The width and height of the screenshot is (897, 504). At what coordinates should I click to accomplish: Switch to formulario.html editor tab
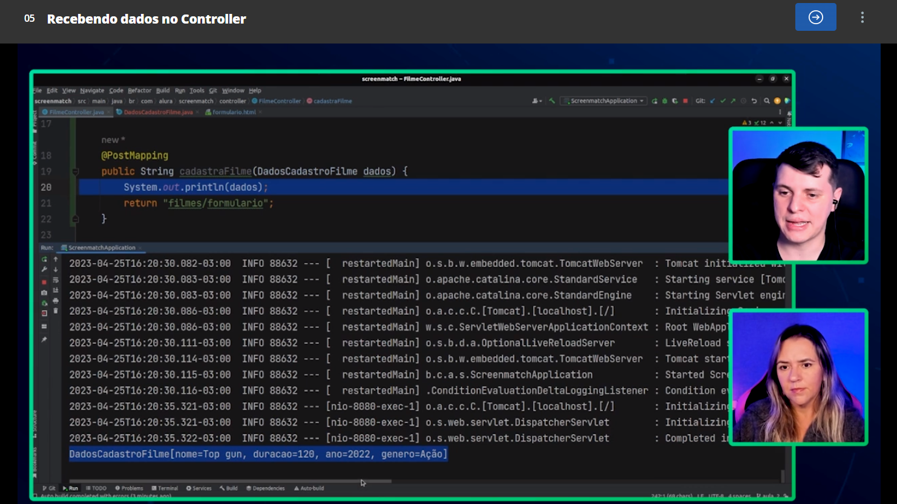click(233, 112)
